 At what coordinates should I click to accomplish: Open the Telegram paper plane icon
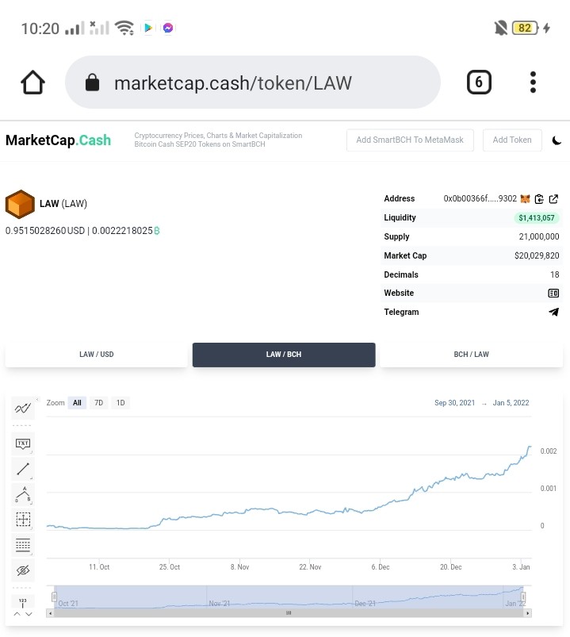pos(554,312)
